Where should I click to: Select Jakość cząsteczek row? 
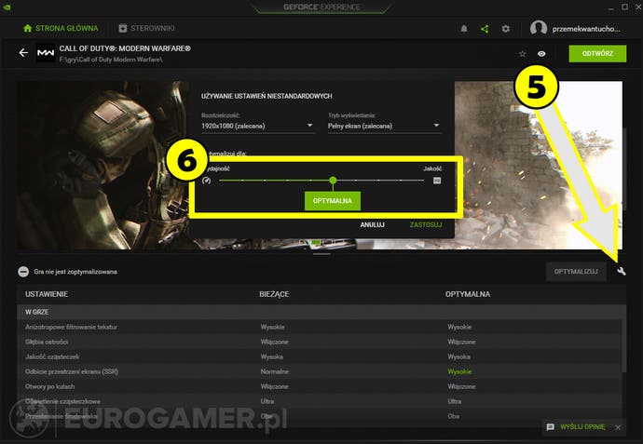320,357
